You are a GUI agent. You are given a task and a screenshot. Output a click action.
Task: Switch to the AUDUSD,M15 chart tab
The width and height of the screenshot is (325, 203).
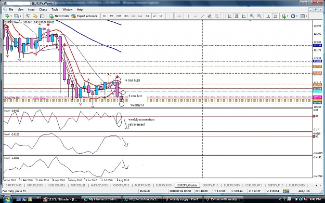[99, 185]
